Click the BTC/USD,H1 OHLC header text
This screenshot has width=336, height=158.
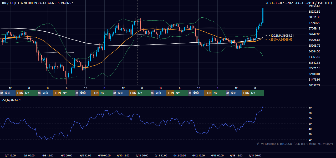tap(38, 3)
